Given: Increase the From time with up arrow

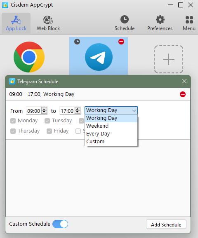Looking at the screenshot, I should click(44, 109).
